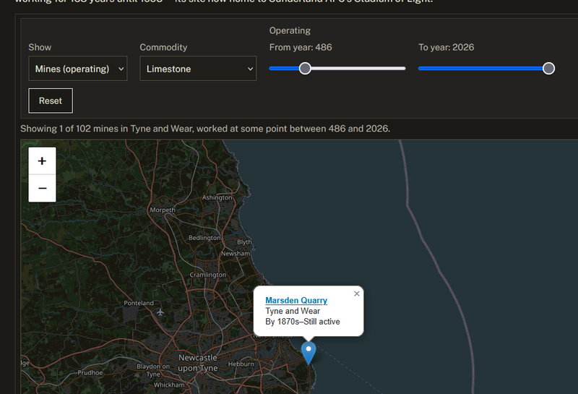578x394 pixels.
Task: Click the Blaydon on Tyne map label
Action: pyautogui.click(x=153, y=370)
